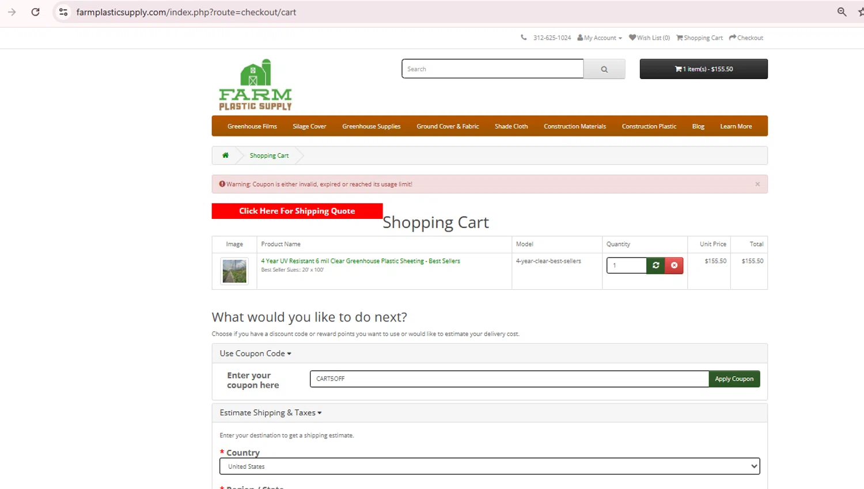
Task: Open the My Account dropdown
Action: tap(600, 38)
